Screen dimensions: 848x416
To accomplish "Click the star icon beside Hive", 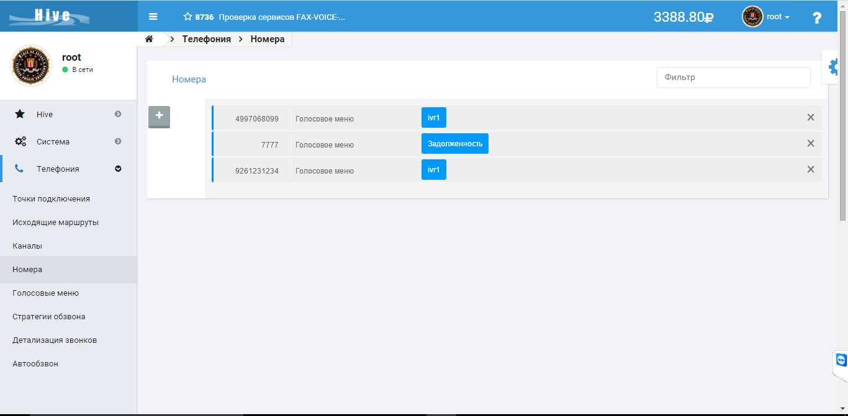I will coord(20,114).
